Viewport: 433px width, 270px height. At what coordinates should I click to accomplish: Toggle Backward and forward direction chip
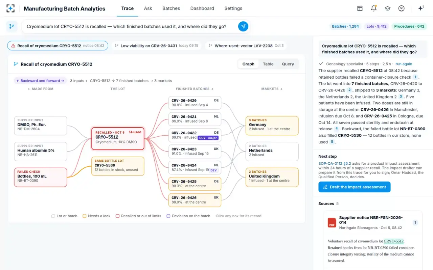(x=40, y=81)
